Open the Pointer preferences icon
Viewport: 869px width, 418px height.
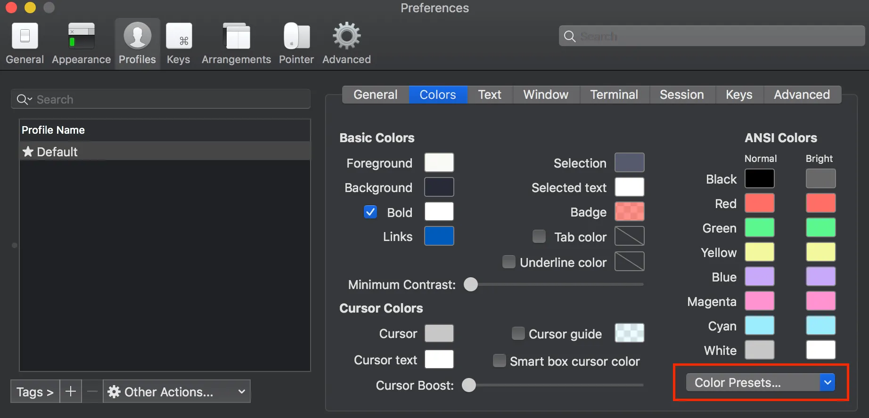296,36
